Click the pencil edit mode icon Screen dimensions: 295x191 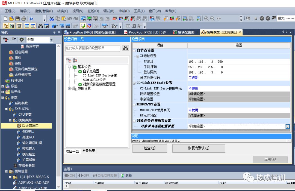coord(83,26)
